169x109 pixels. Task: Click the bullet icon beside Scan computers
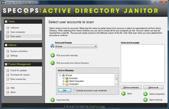pos(8,32)
